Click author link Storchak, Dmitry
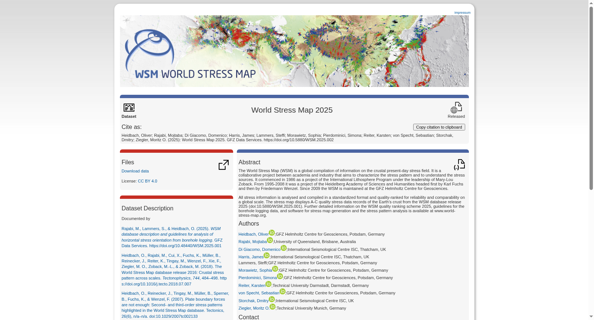Image resolution: width=594 pixels, height=320 pixels. coord(254,301)
